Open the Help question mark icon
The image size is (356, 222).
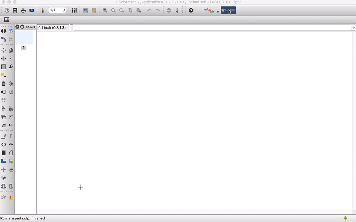point(191,10)
